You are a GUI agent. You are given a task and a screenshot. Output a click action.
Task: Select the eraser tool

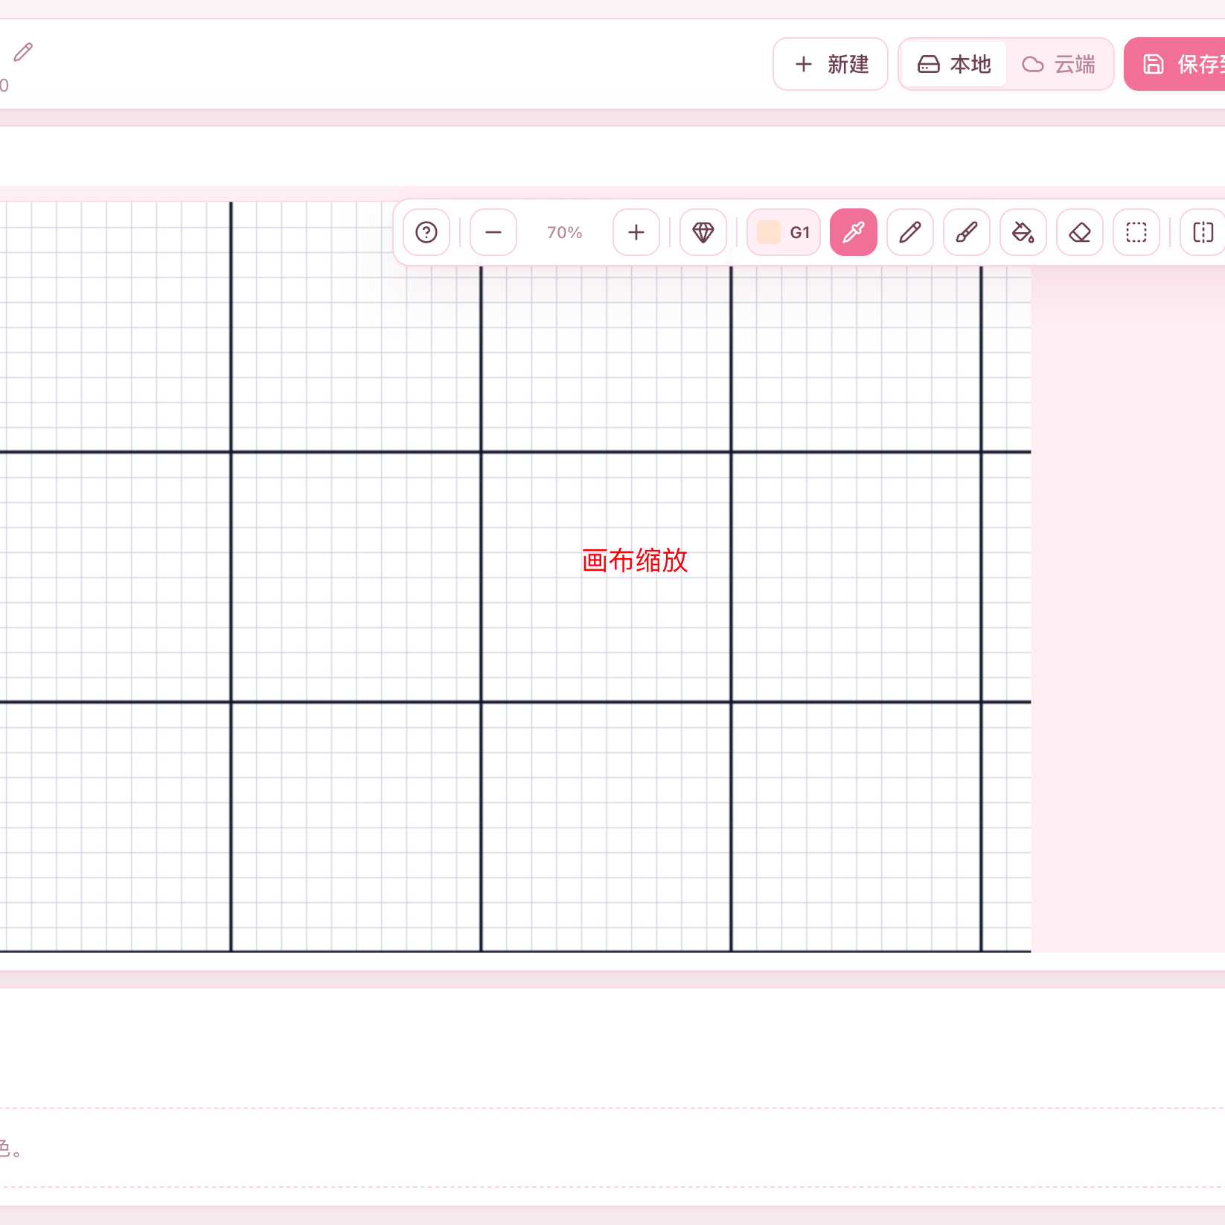(x=1080, y=232)
